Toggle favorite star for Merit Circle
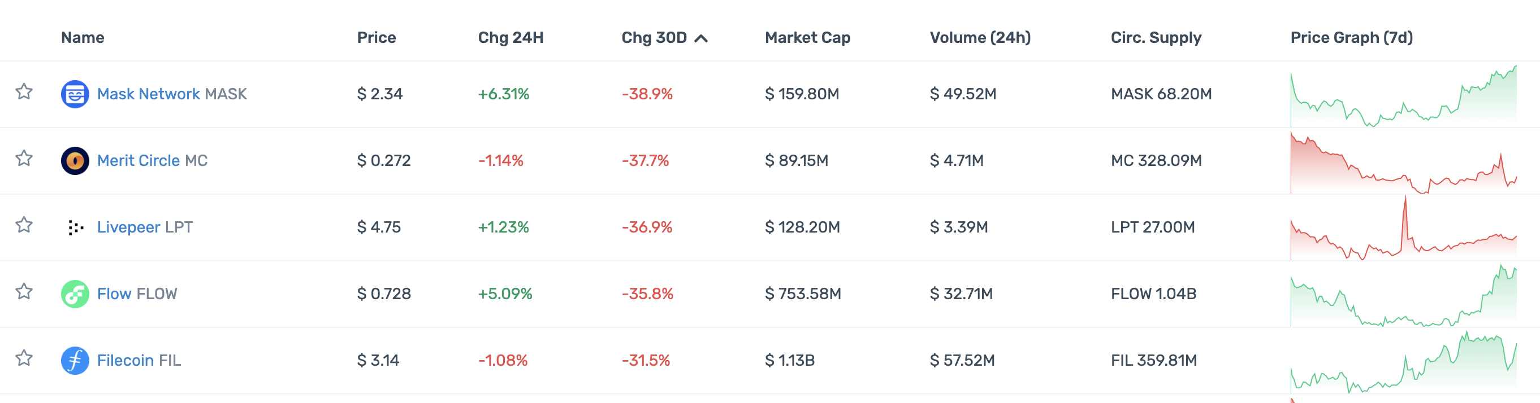The width and height of the screenshot is (1540, 403). [24, 158]
